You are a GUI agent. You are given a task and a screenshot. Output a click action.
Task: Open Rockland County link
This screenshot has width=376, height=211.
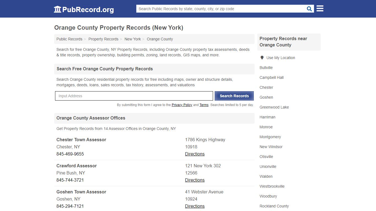pyautogui.click(x=274, y=206)
